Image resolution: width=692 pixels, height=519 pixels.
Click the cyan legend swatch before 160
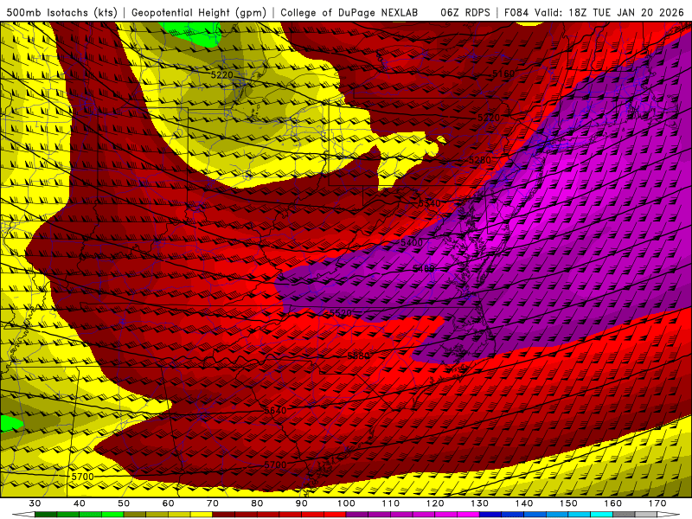602,515
